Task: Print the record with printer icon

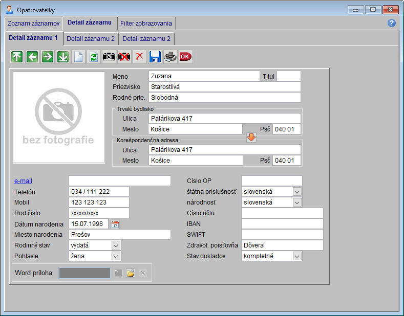Action: coord(171,57)
